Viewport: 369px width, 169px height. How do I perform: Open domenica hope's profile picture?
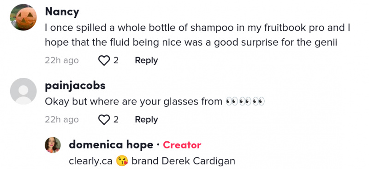(x=53, y=145)
